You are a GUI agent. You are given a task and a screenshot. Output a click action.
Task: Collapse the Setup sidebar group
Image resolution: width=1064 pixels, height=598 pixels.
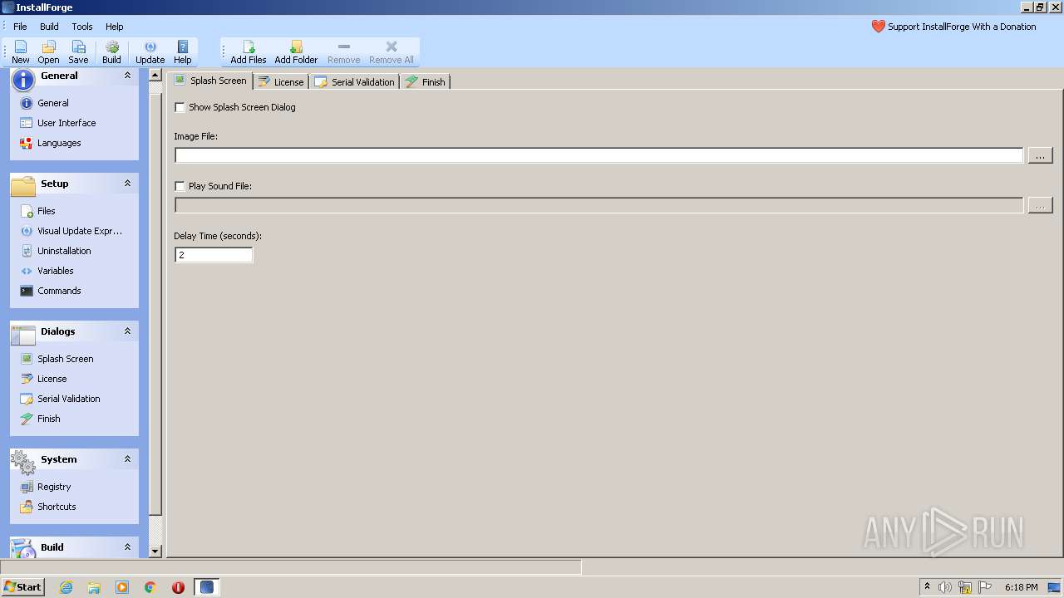pyautogui.click(x=127, y=184)
